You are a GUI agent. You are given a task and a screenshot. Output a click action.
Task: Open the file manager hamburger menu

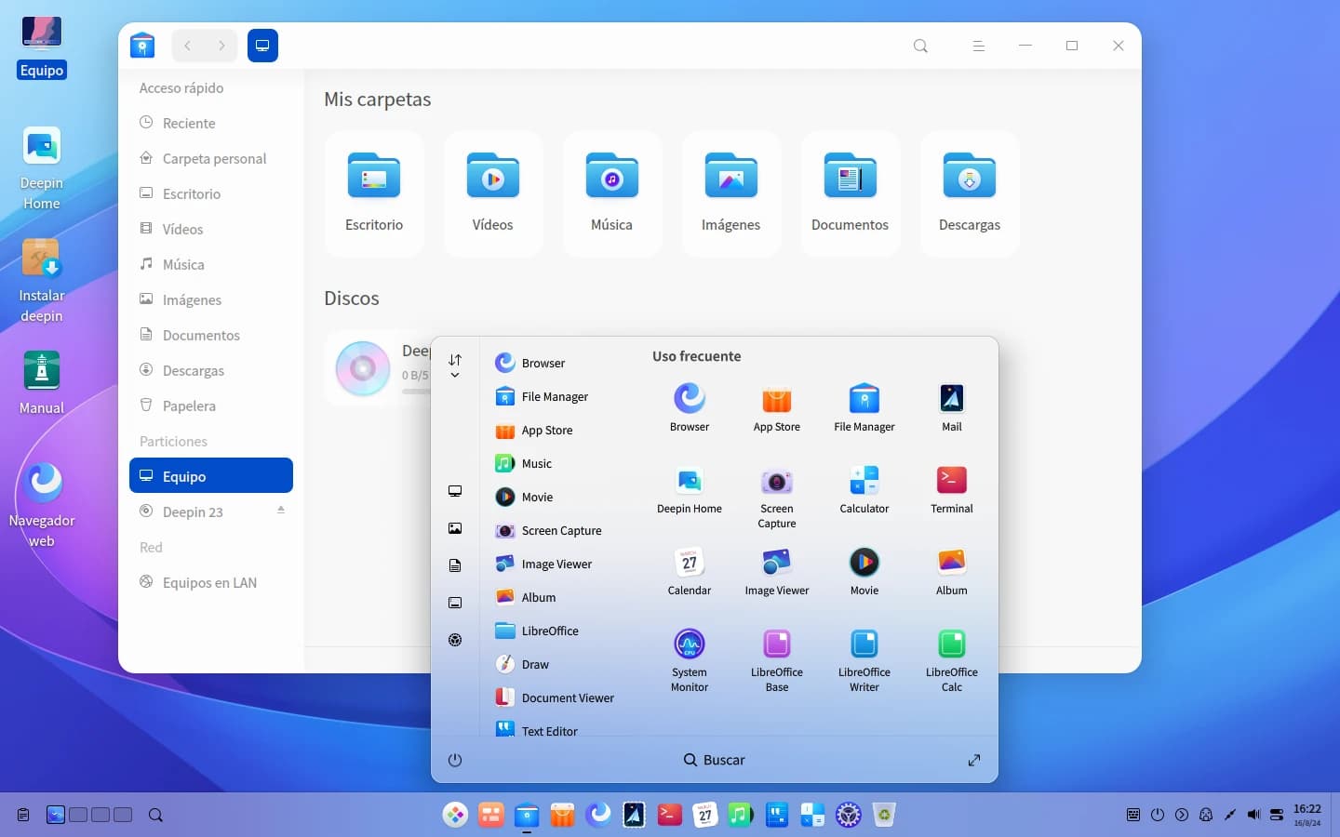click(x=978, y=46)
